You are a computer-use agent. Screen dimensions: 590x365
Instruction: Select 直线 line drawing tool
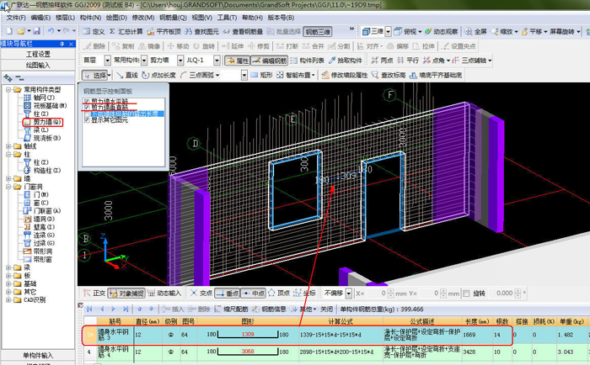[x=127, y=75]
